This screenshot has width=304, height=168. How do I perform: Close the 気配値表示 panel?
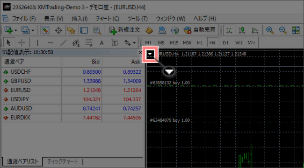(141, 52)
